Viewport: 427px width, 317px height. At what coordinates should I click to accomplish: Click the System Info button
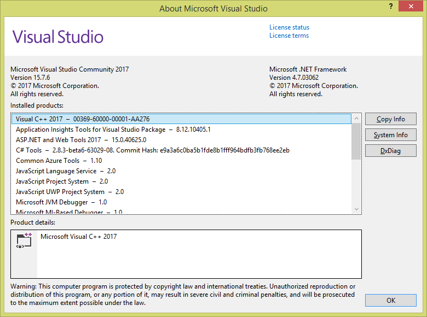click(390, 135)
